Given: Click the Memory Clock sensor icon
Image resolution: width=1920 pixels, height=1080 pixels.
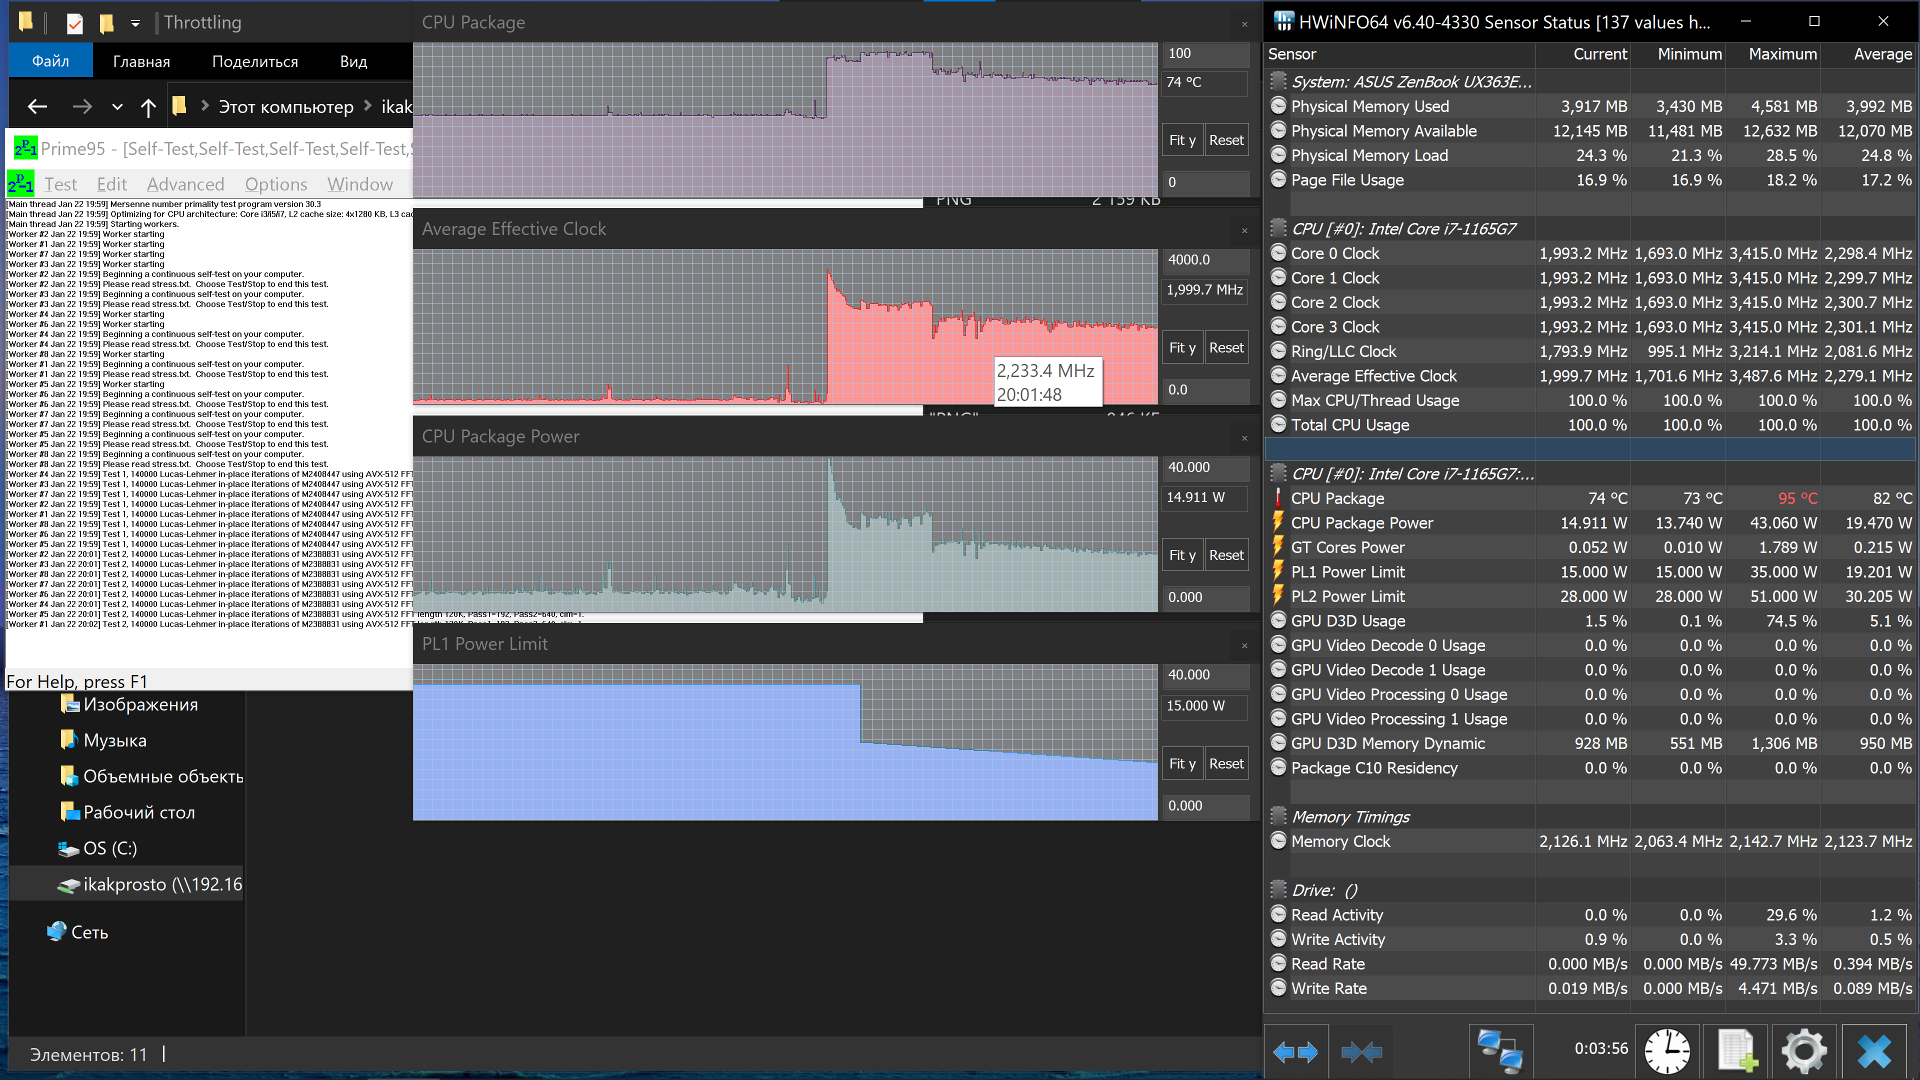Looking at the screenshot, I should click(1278, 840).
